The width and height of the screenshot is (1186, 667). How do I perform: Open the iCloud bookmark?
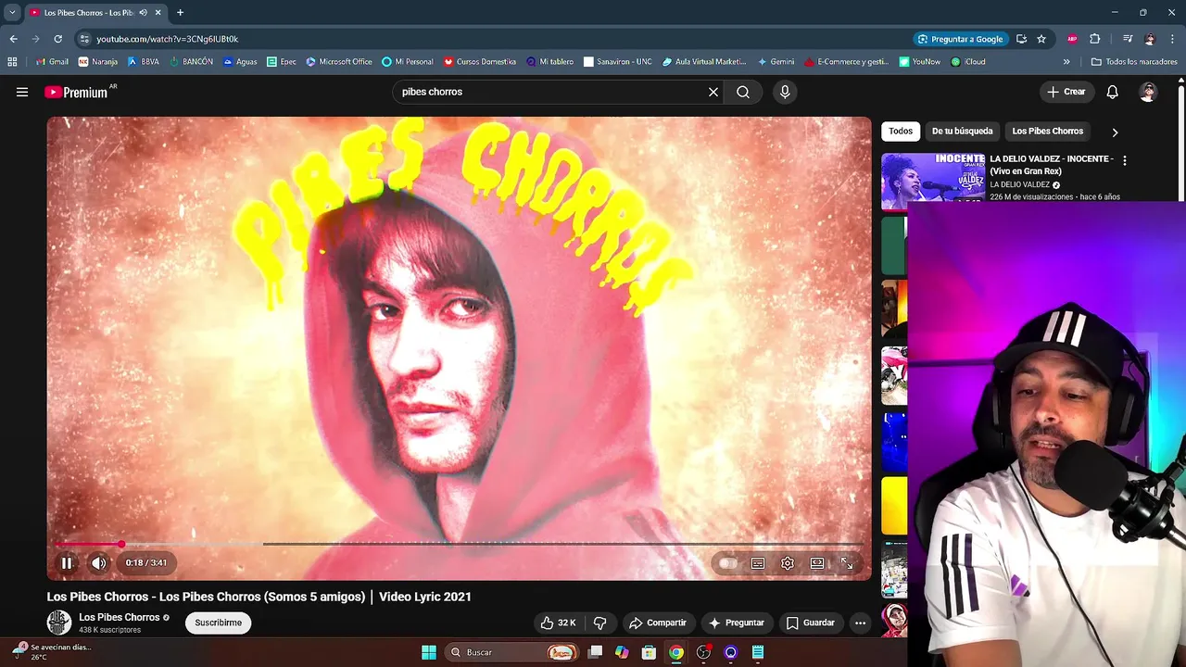click(x=968, y=62)
